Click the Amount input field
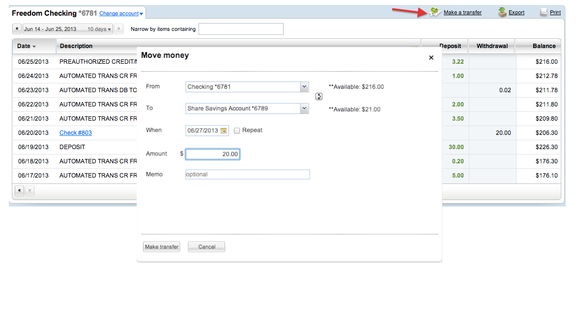This screenshot has width=579, height=309. pyautogui.click(x=213, y=154)
